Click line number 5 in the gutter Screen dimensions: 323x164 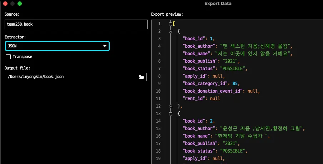click(x=159, y=53)
